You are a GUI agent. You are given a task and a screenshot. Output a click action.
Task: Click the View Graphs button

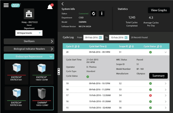coord(159,10)
